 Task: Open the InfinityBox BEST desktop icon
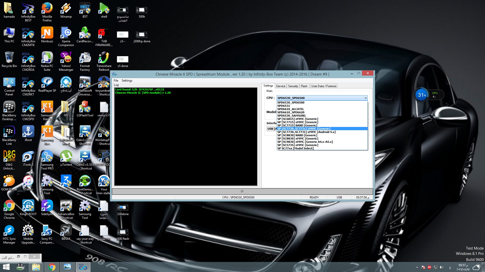tap(28, 12)
